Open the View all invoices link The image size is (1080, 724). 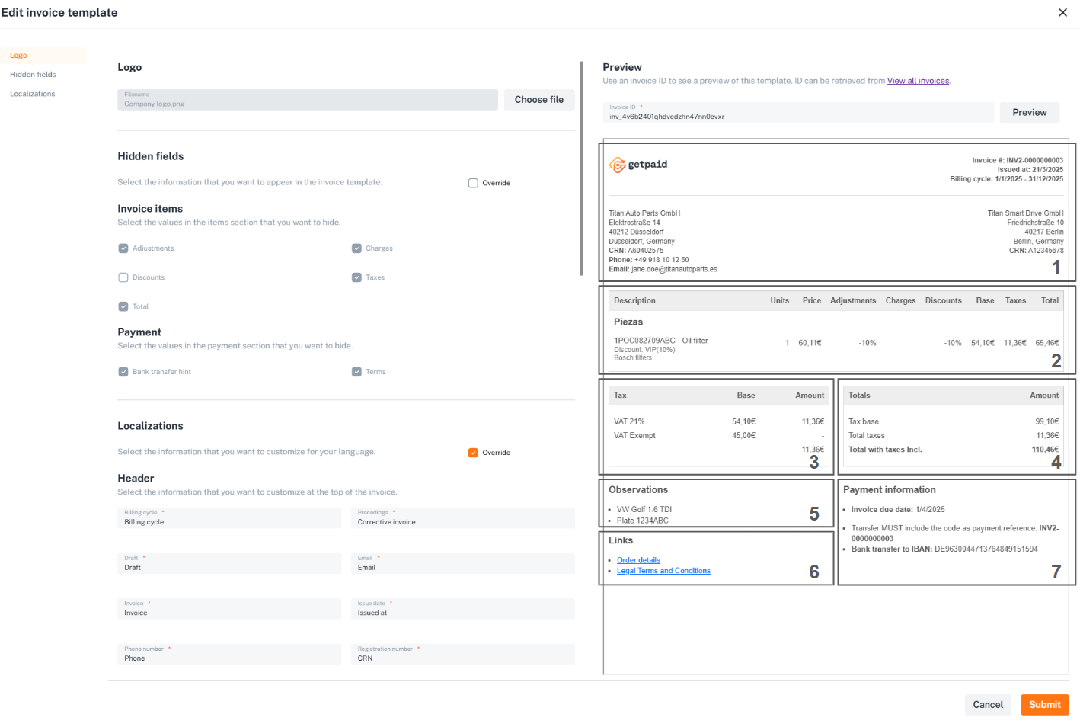point(918,81)
